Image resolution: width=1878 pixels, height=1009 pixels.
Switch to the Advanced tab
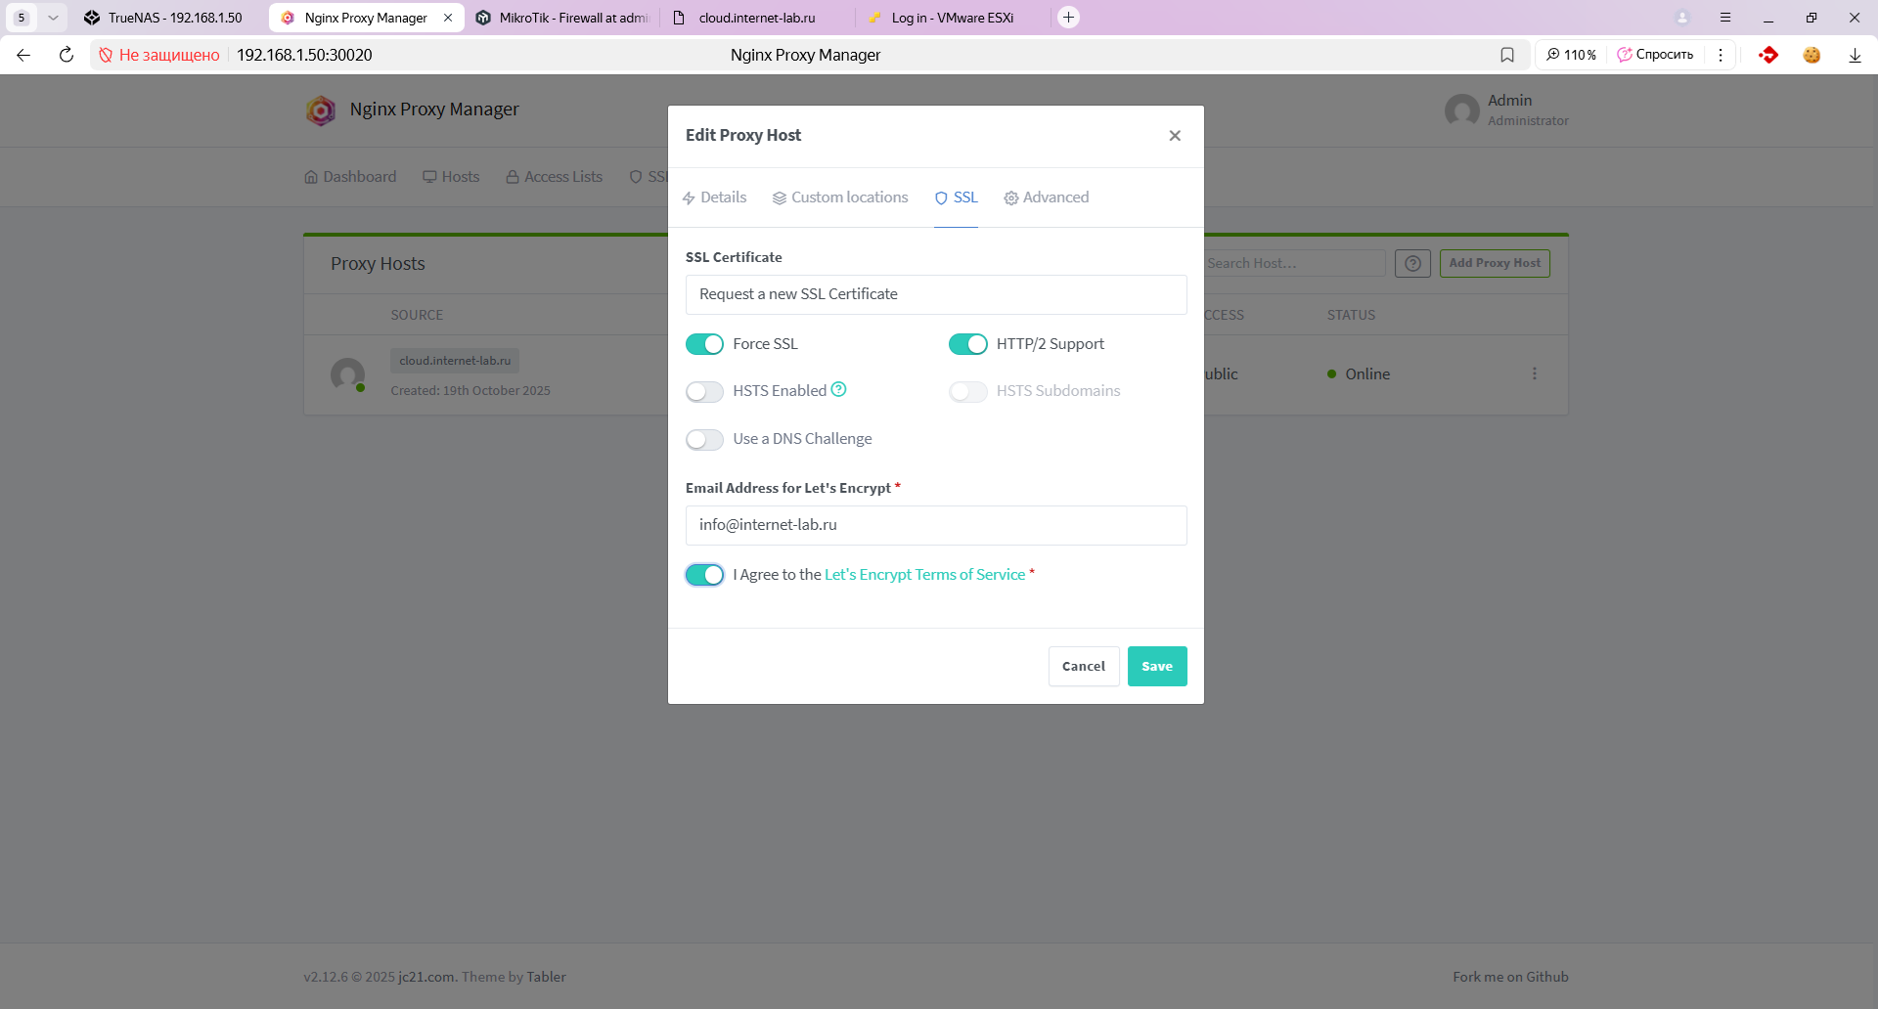pyautogui.click(x=1046, y=197)
